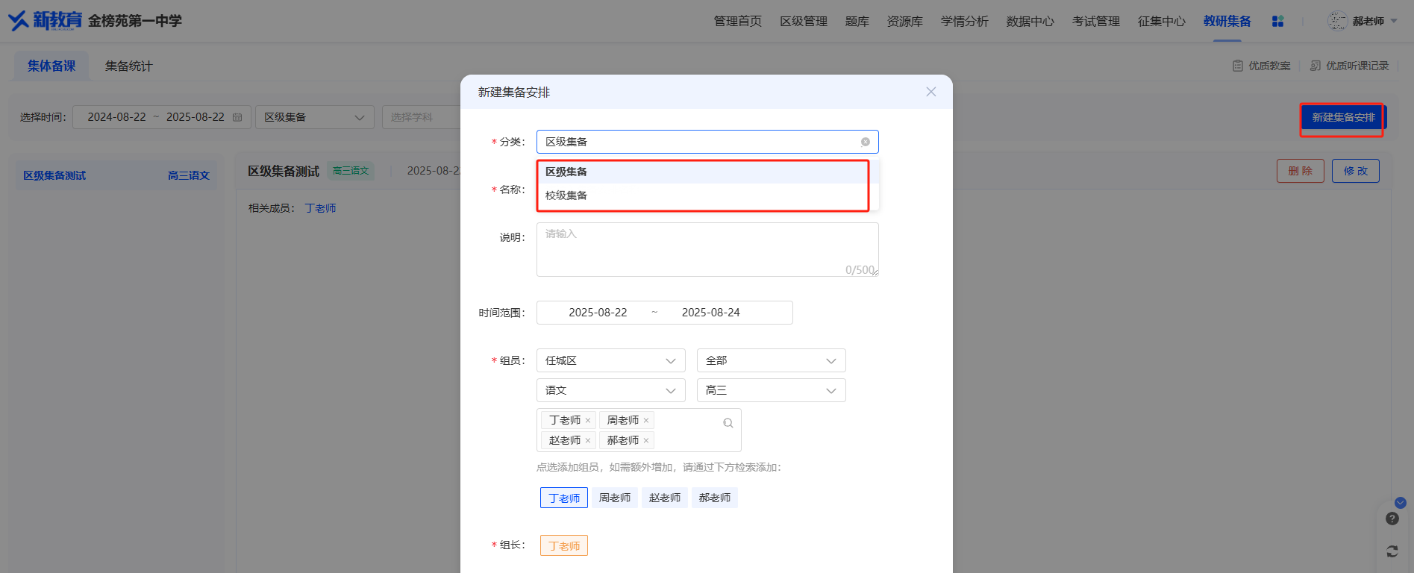Open the calendar icon in date filter

[237, 117]
